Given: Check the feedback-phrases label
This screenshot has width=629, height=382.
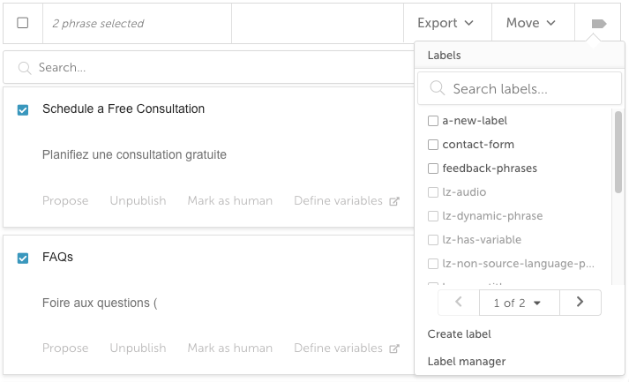Looking at the screenshot, I should pos(433,169).
